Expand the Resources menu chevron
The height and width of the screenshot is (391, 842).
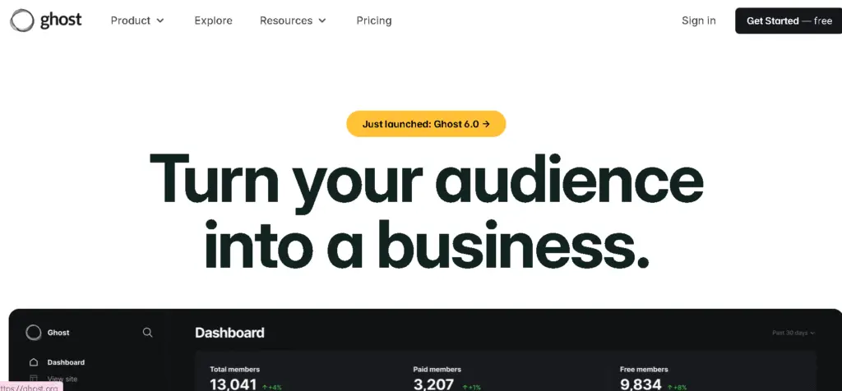(322, 21)
